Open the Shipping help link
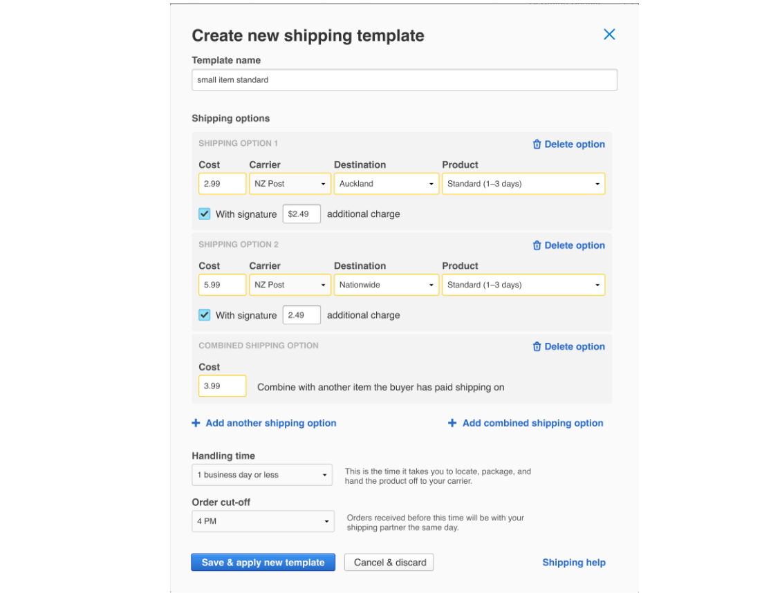Viewport: 762px width, 593px height. coord(574,562)
